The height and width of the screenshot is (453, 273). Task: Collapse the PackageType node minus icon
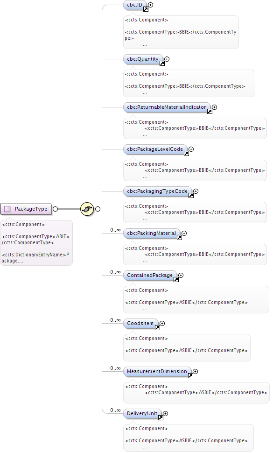click(x=56, y=209)
